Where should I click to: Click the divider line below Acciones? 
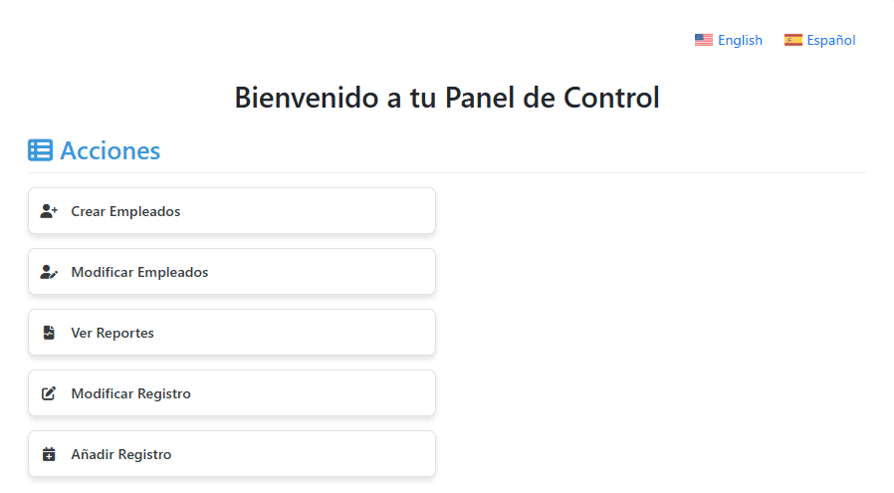pos(447,172)
